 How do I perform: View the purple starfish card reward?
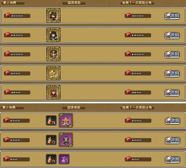[x=66, y=120]
